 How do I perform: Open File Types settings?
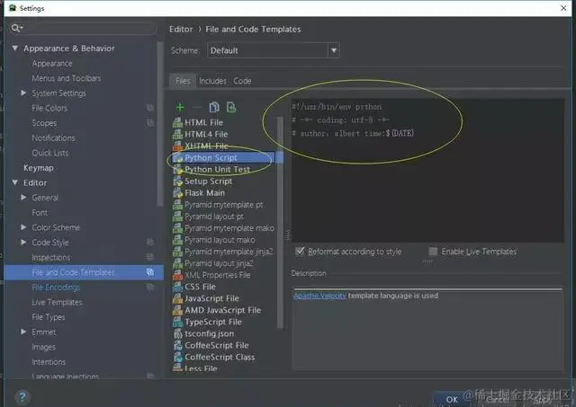48,317
